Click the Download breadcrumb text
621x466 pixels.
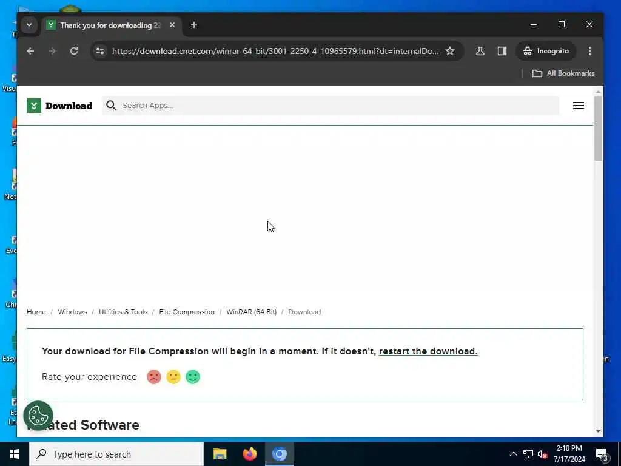coord(304,312)
